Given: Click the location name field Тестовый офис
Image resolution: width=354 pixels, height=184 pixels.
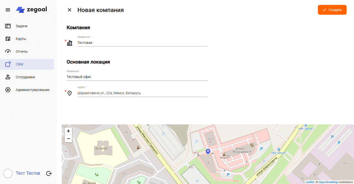Looking at the screenshot, I should pos(137,77).
